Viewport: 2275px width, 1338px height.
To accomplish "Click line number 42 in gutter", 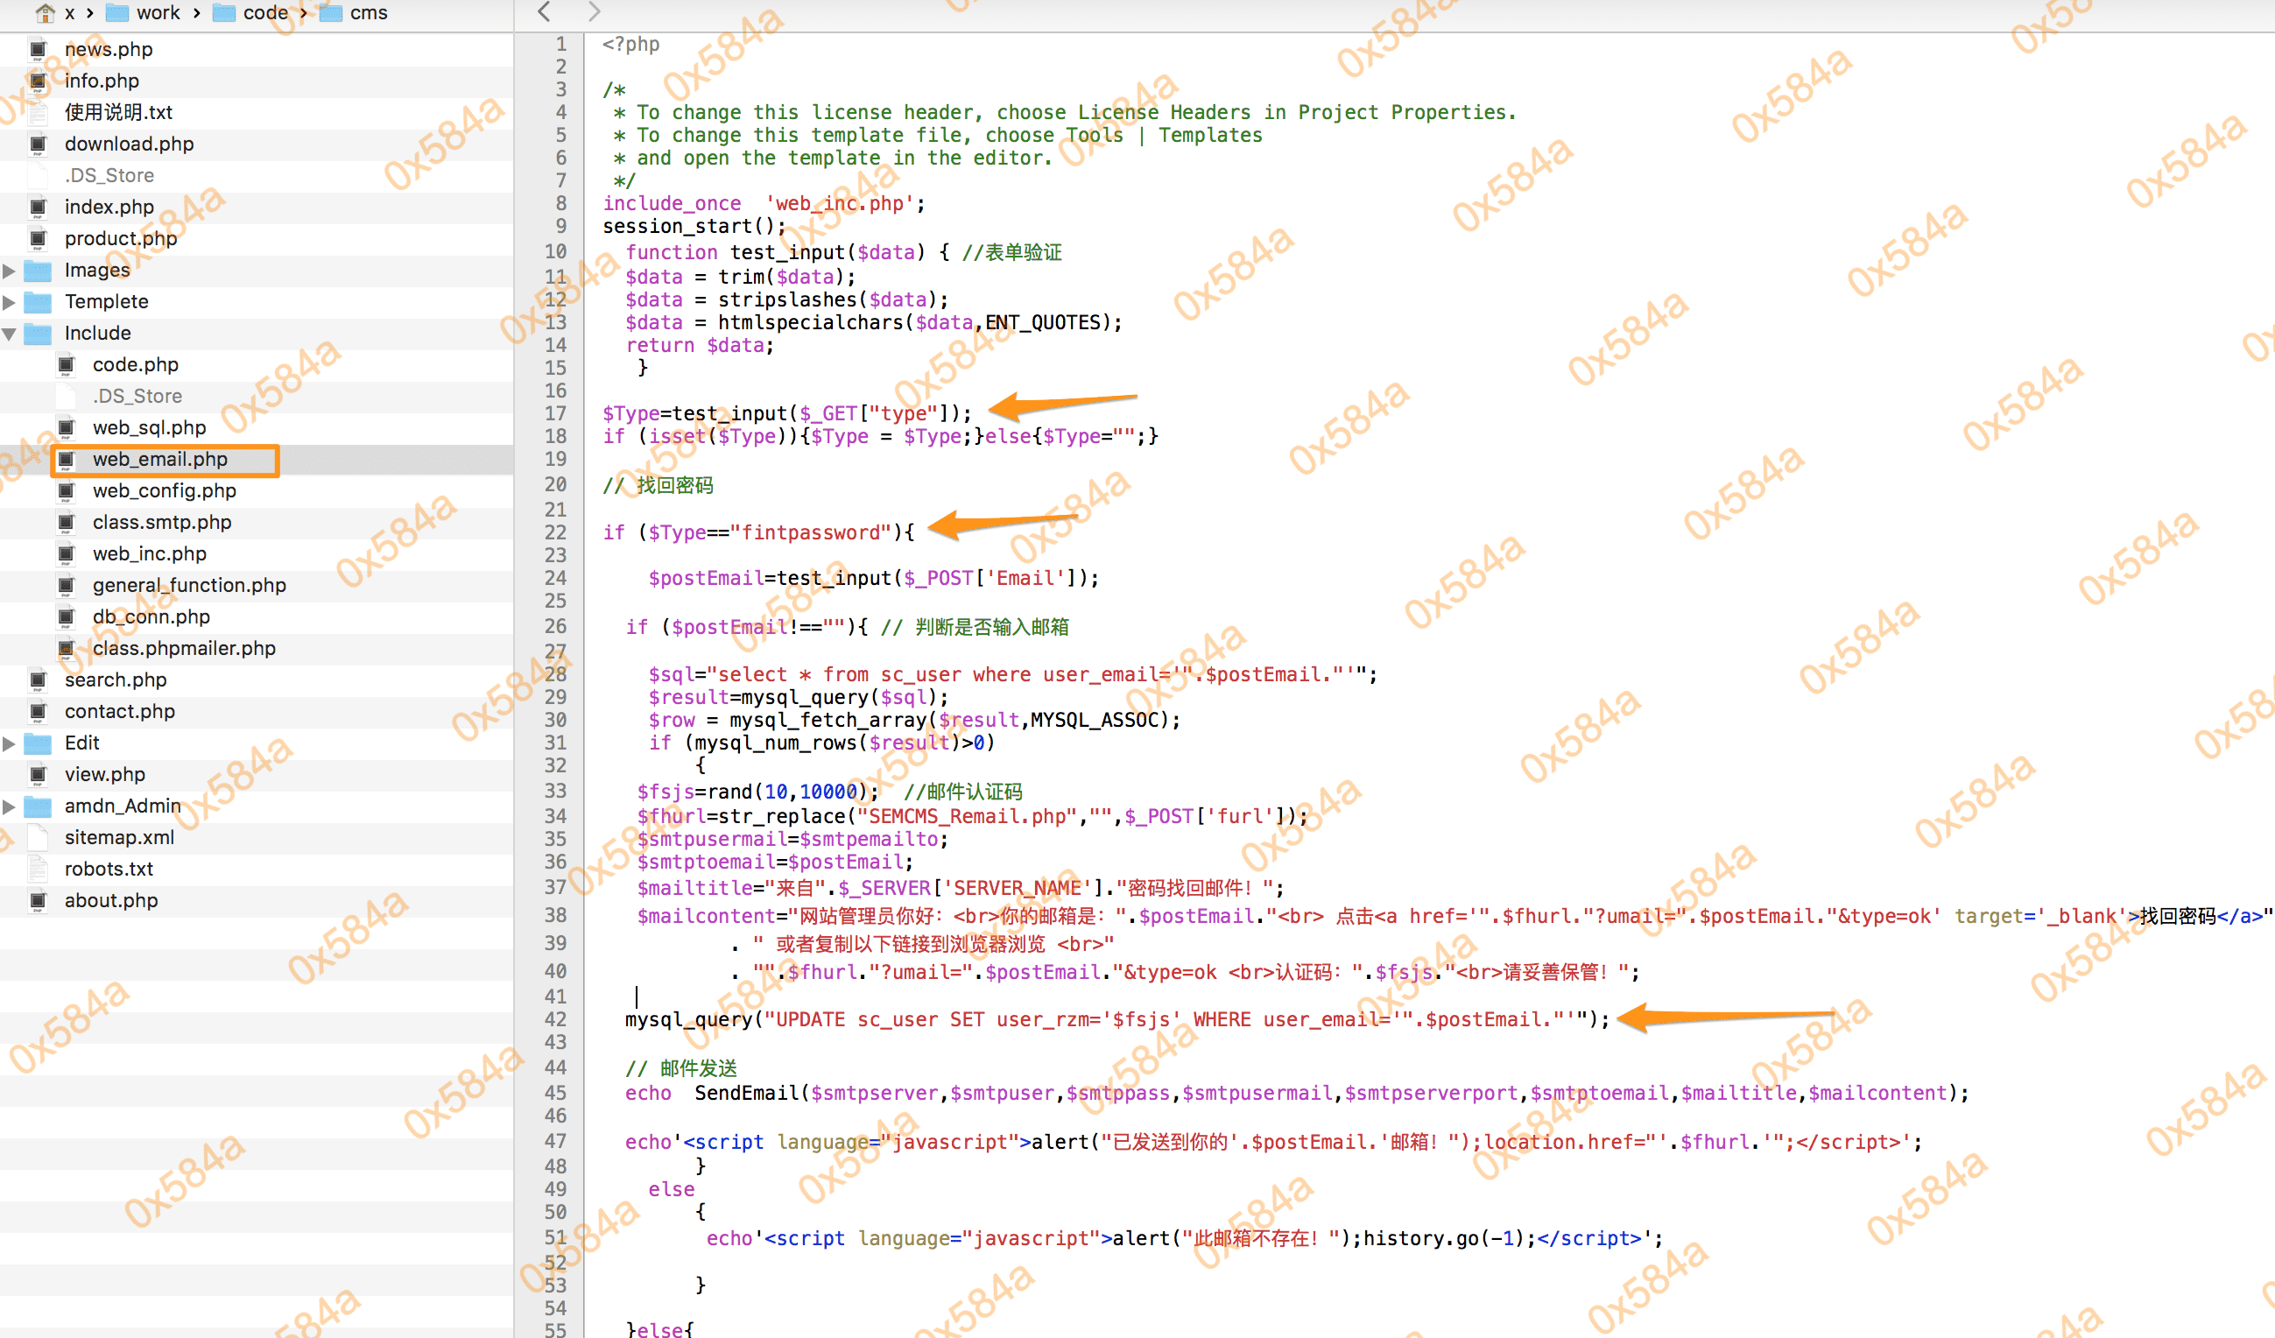I will (555, 1019).
